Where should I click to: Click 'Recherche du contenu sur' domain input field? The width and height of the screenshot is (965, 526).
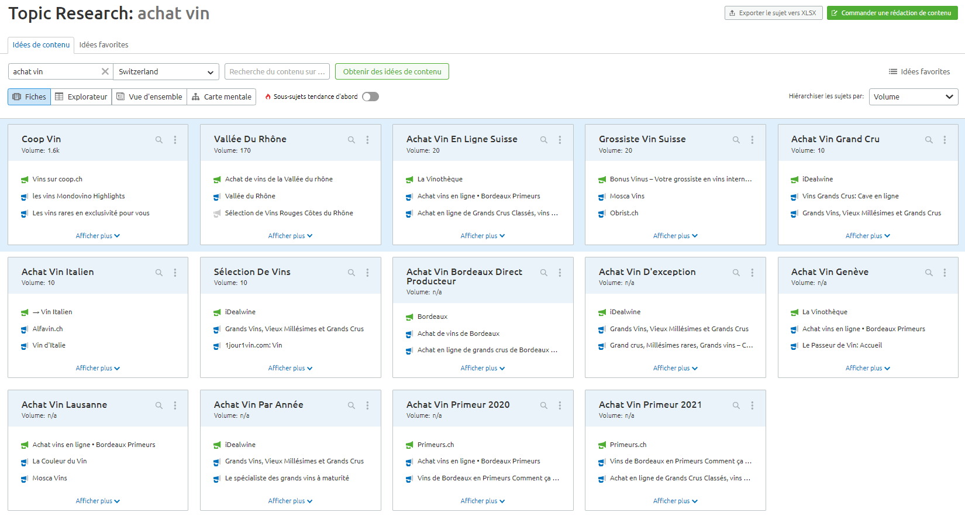tap(277, 71)
